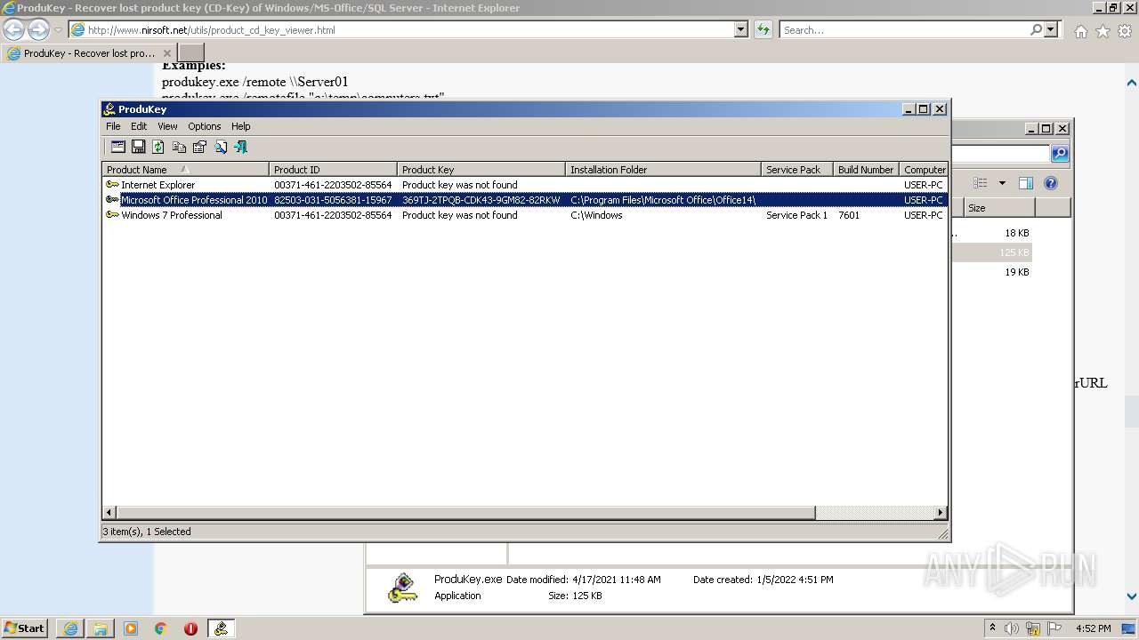The height and width of the screenshot is (640, 1139).
Task: Select the ProduKey browser tab
Action: (x=89, y=53)
